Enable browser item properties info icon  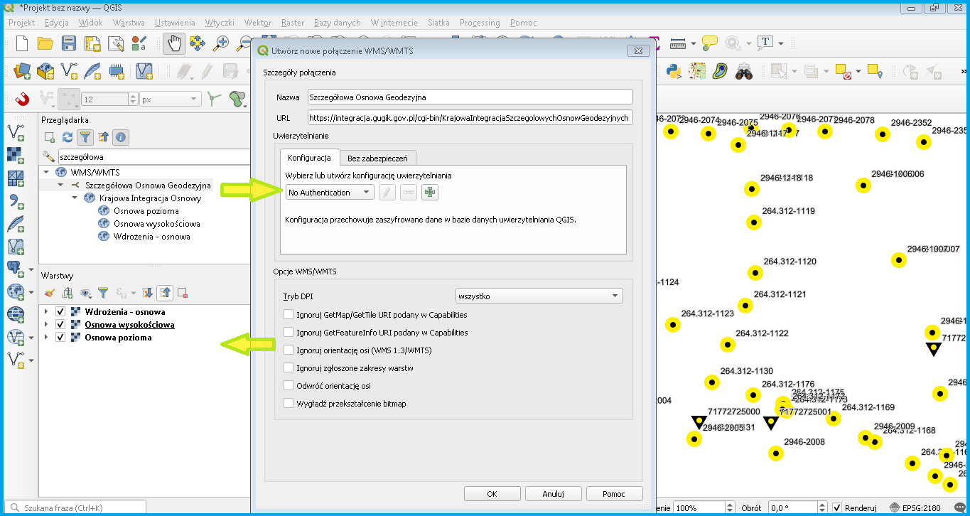[121, 137]
